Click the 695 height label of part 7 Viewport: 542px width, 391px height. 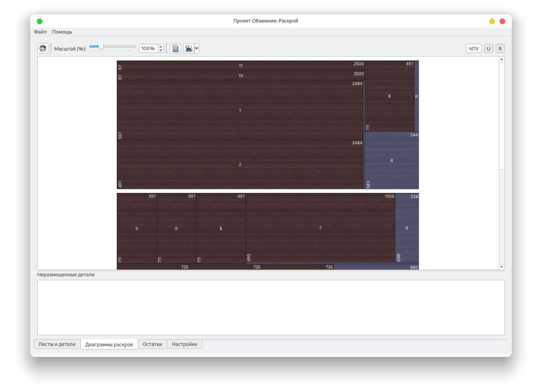249,258
